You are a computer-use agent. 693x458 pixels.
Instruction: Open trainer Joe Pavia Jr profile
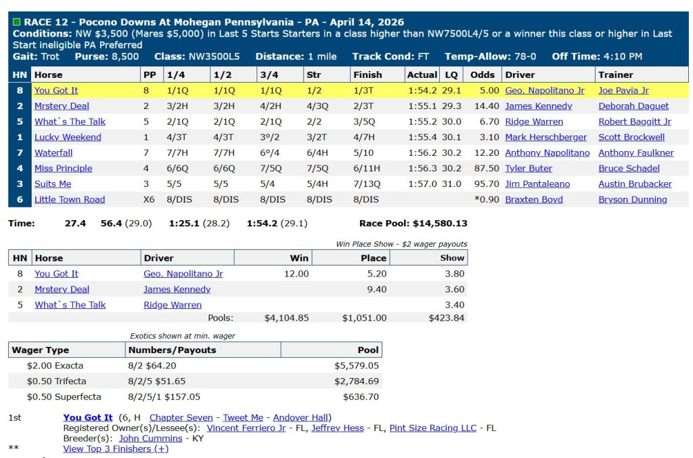point(623,90)
